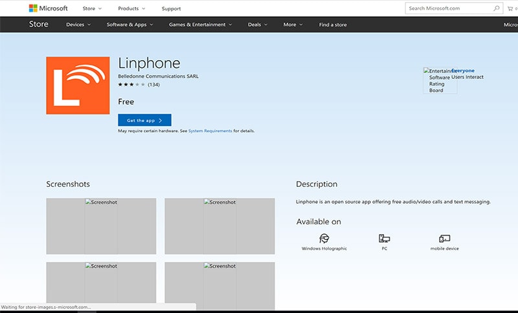Open the first screenshot thumbnail

tap(101, 226)
